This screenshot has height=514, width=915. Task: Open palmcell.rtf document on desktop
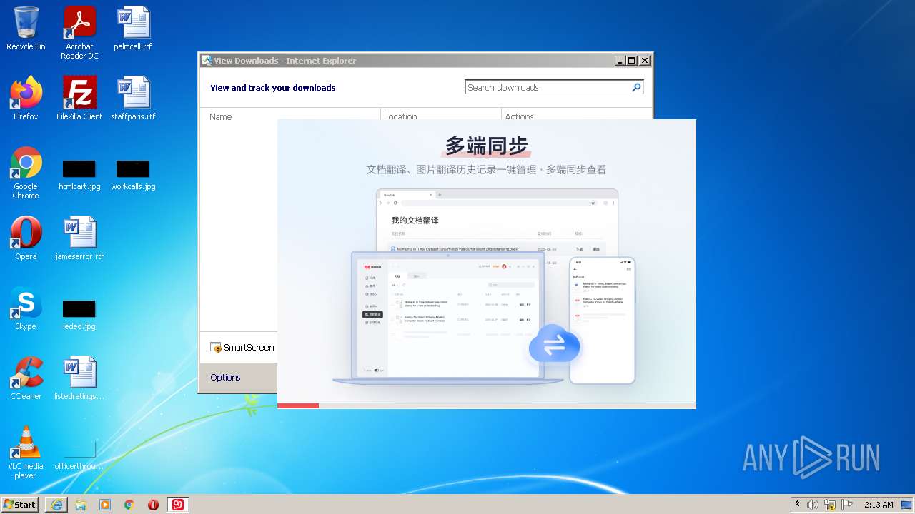point(133,29)
